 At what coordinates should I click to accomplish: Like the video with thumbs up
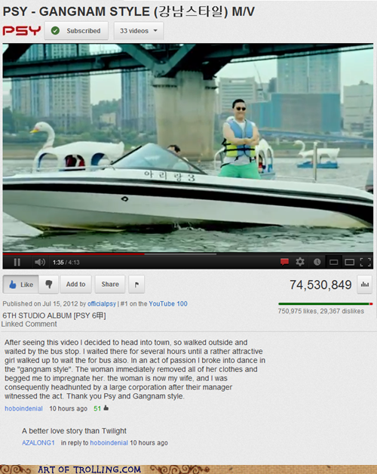[21, 284]
